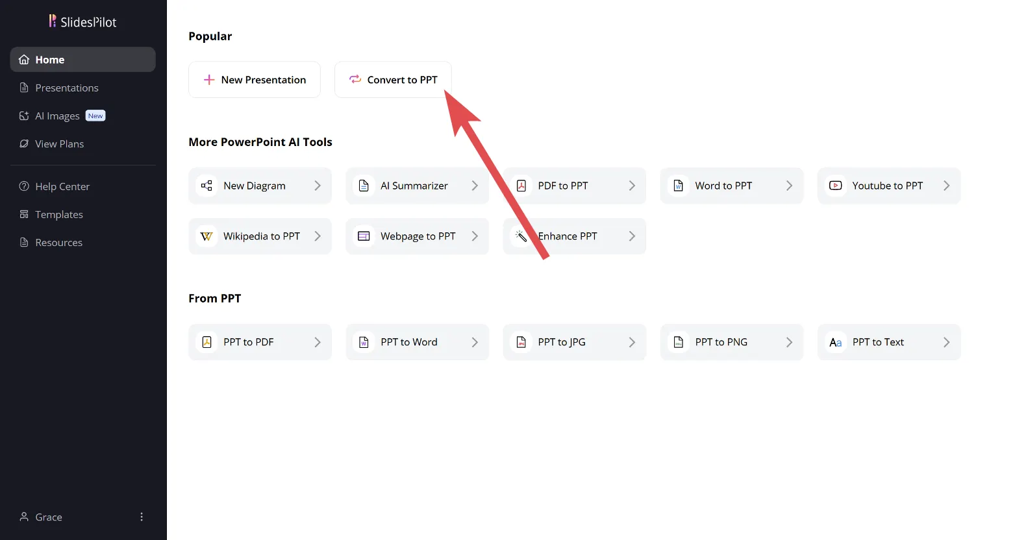This screenshot has width=1015, height=540.
Task: Click the chevron on PPT to PNG
Action: click(789, 342)
